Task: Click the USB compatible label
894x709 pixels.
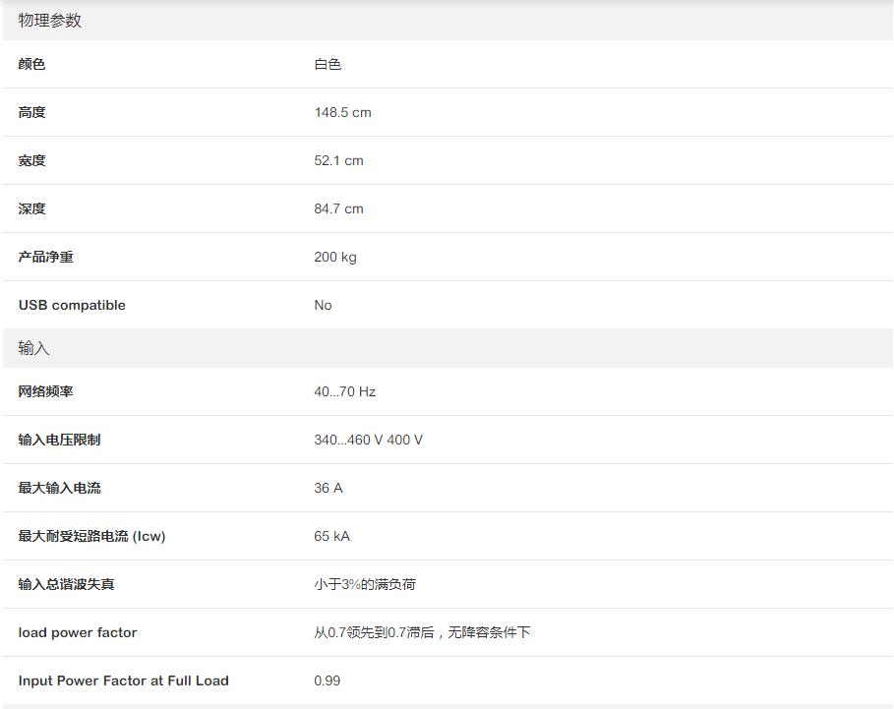Action: pyautogui.click(x=72, y=305)
